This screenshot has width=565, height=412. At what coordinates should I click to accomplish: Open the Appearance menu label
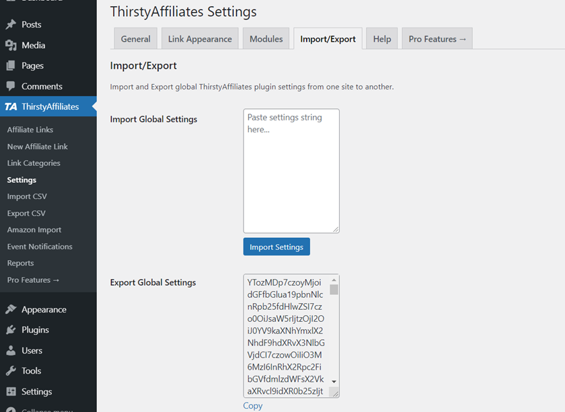pos(44,309)
